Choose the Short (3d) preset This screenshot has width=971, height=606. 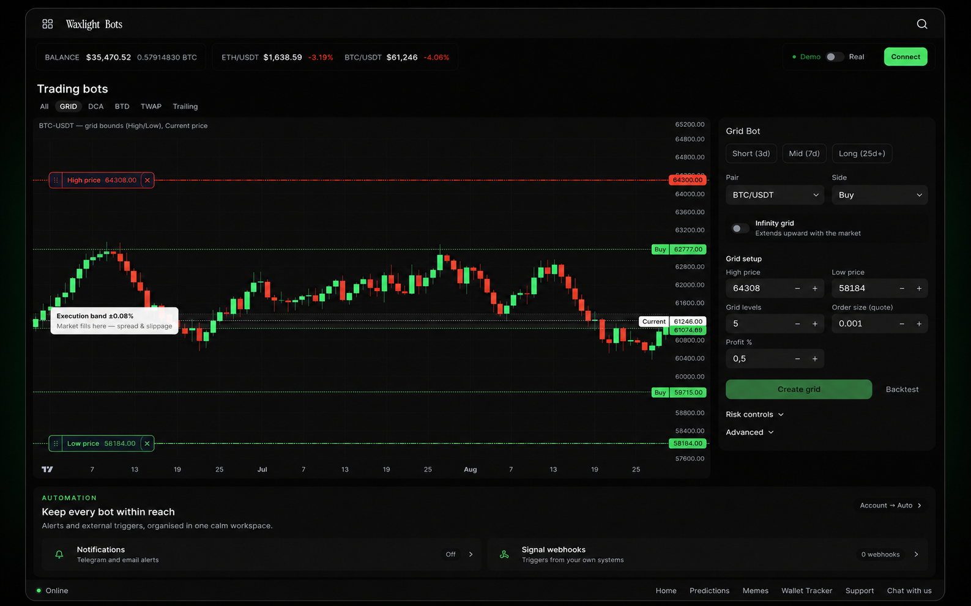[751, 153]
